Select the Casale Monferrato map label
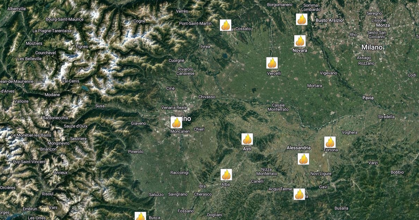The width and height of the screenshot is (419, 220). 278,107
